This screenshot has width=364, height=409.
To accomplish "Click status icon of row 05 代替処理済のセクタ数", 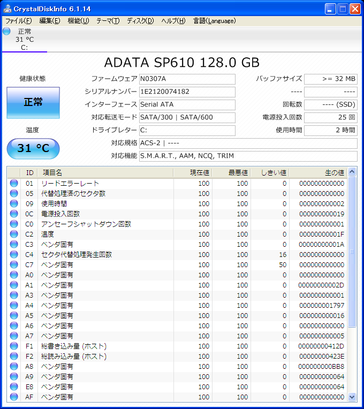I will (14, 193).
